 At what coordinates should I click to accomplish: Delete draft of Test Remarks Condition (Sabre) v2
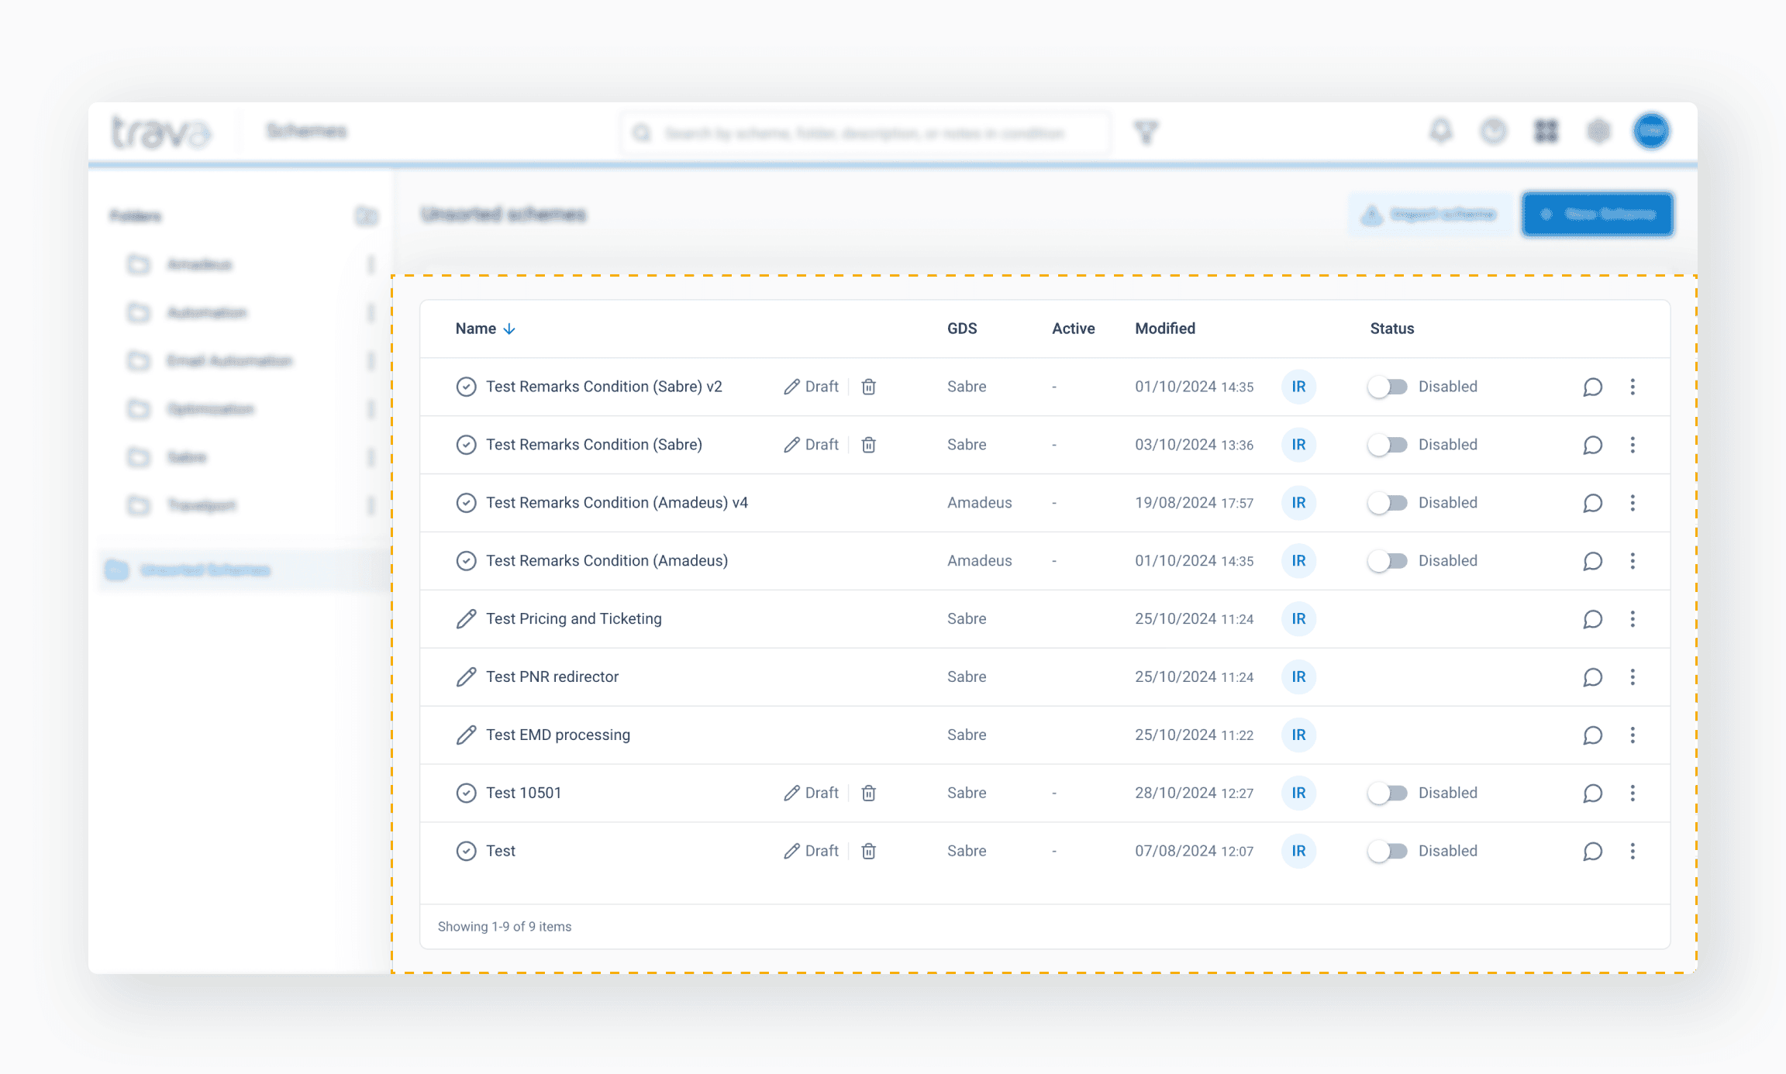(x=868, y=387)
